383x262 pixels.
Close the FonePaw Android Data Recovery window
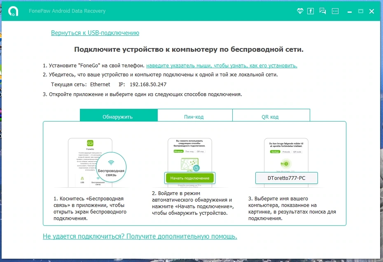[x=371, y=11]
